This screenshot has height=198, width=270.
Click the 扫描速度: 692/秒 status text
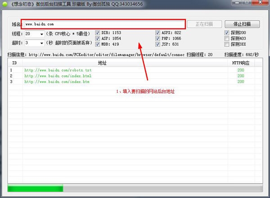pyautogui.click(x=242, y=55)
